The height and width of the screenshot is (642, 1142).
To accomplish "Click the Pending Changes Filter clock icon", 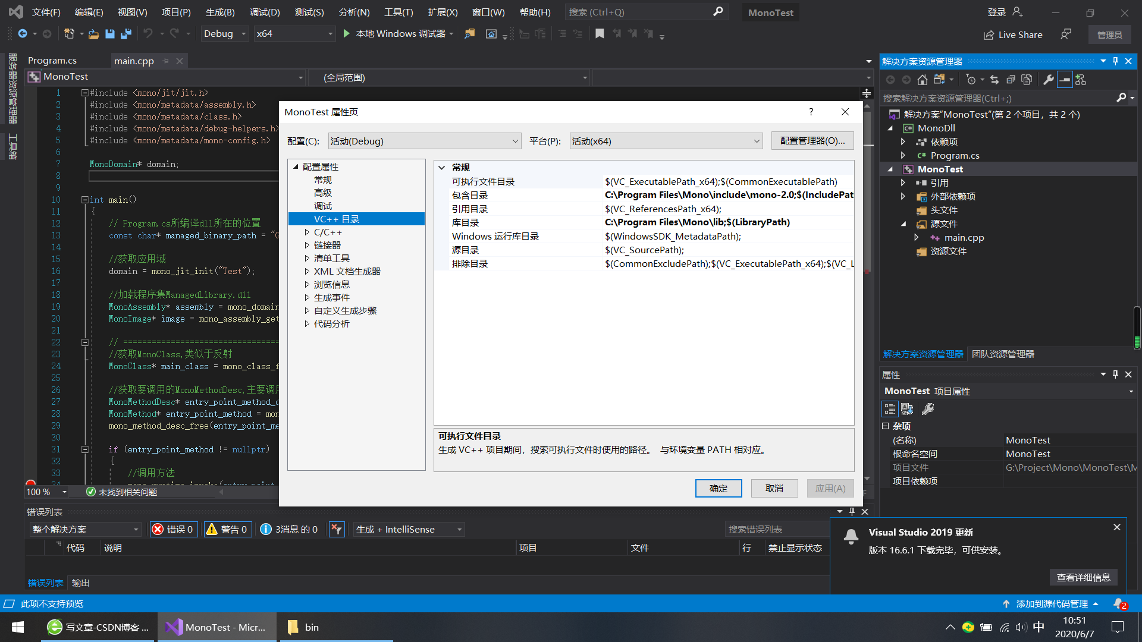I will point(971,80).
